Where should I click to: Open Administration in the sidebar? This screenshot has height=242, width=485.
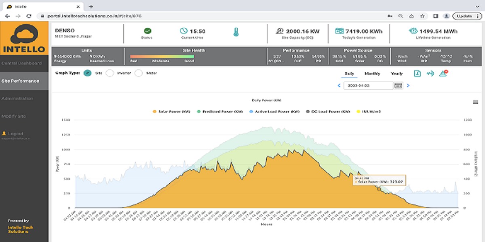[x=24, y=99]
